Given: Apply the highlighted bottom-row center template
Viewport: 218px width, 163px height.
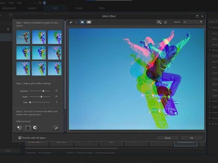Looking at the screenshot, I should [x=39, y=68].
